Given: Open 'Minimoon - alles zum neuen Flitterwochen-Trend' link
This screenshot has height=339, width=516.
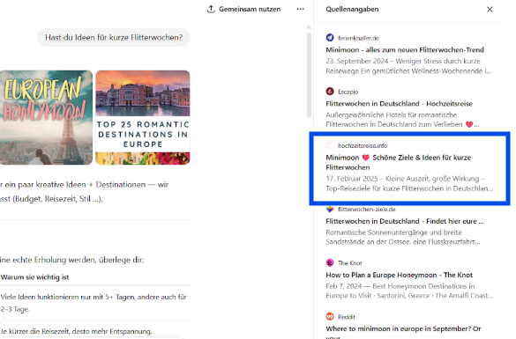Looking at the screenshot, I should tap(405, 50).
